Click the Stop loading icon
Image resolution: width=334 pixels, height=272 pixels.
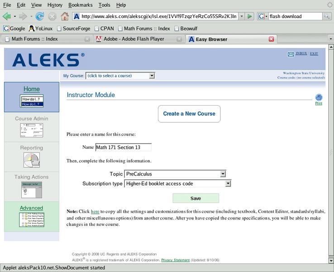tap(52, 16)
